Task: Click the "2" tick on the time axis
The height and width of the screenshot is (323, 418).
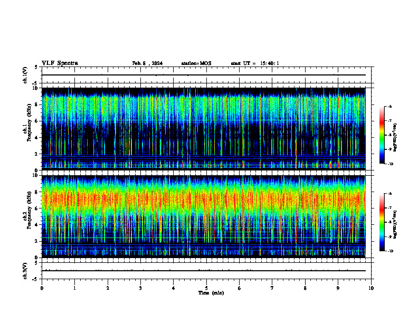Action: [x=108, y=288]
